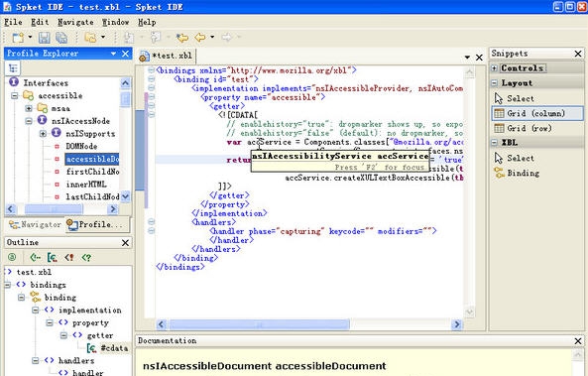Collapse the bindings node in Outline
This screenshot has width=588, height=376.
tap(8, 285)
